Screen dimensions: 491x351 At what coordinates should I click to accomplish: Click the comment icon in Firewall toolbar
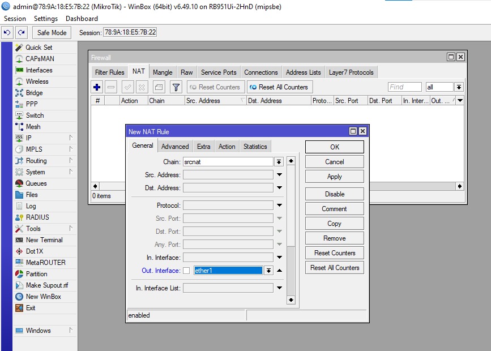[159, 87]
